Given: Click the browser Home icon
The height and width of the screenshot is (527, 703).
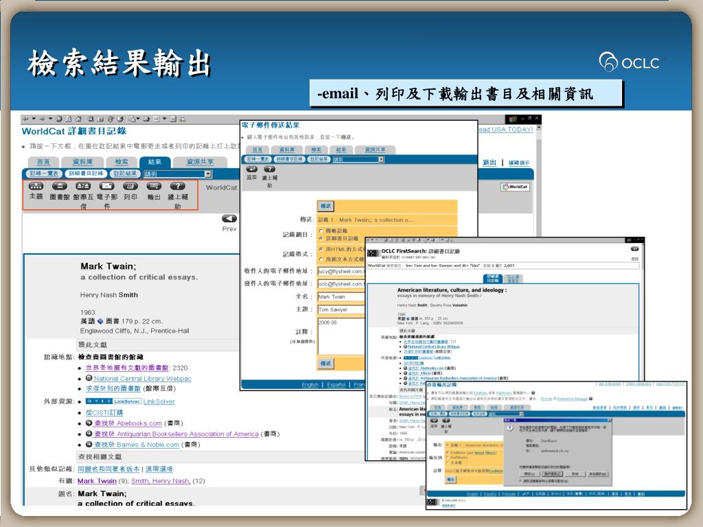Looking at the screenshot, I should coord(78,119).
